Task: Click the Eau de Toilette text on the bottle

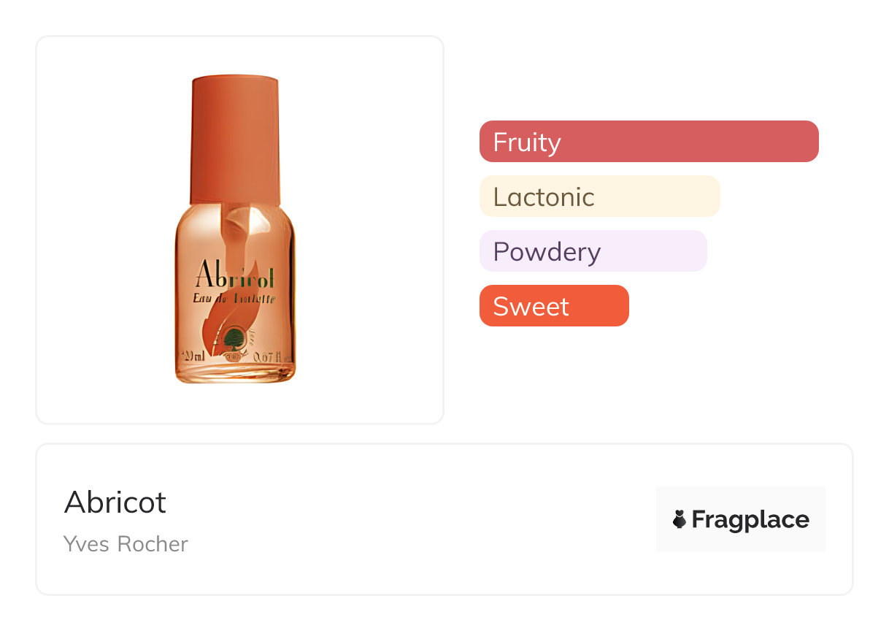Action: pos(234,298)
